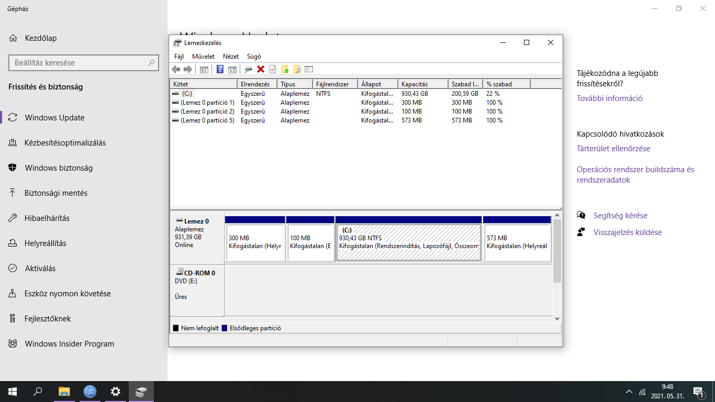Open Windows Start menu
The image size is (715, 402).
[12, 392]
